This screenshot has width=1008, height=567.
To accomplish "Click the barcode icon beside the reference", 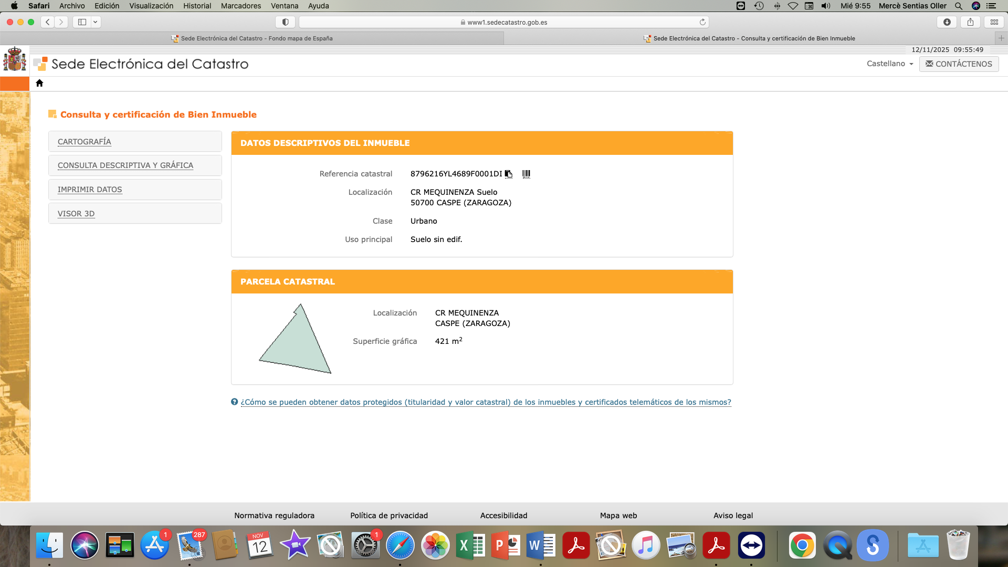I will (x=526, y=174).
